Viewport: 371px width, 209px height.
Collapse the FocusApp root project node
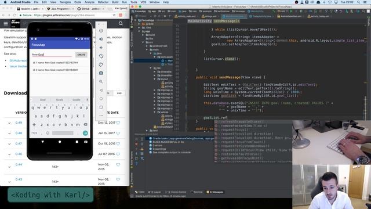[x=135, y=20]
